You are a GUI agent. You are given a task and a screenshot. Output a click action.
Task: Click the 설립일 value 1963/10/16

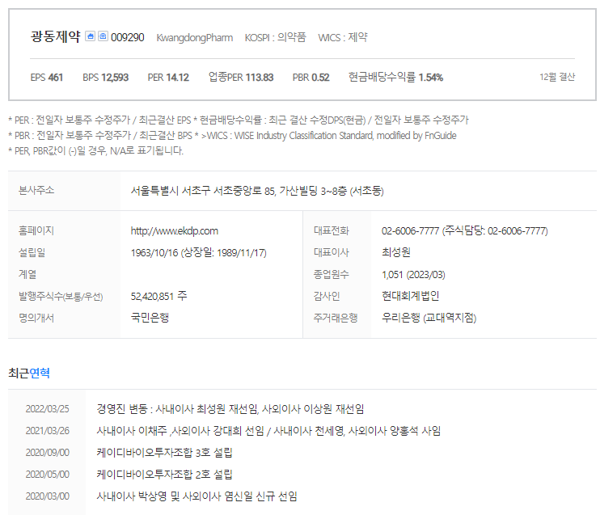coord(199,252)
